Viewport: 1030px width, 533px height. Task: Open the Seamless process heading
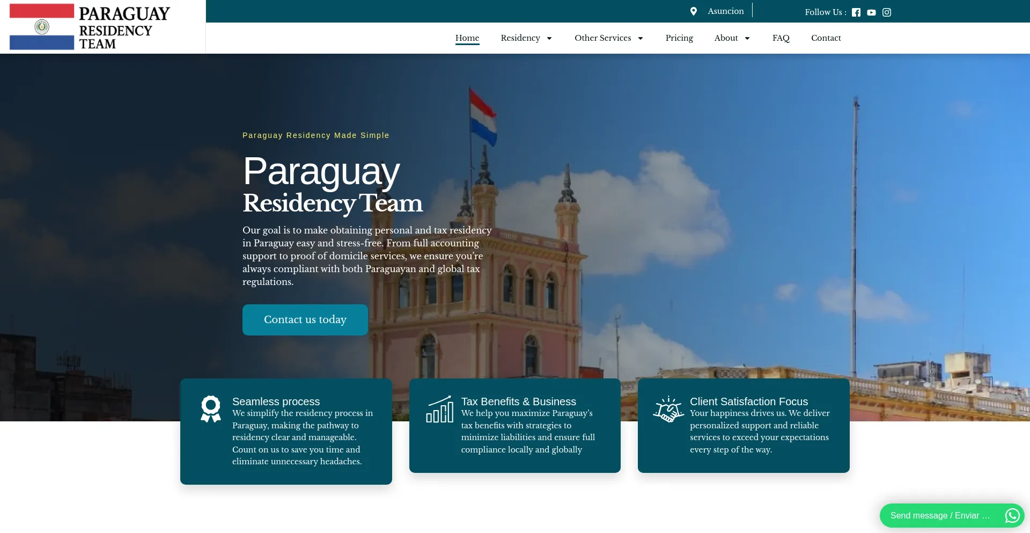276,401
